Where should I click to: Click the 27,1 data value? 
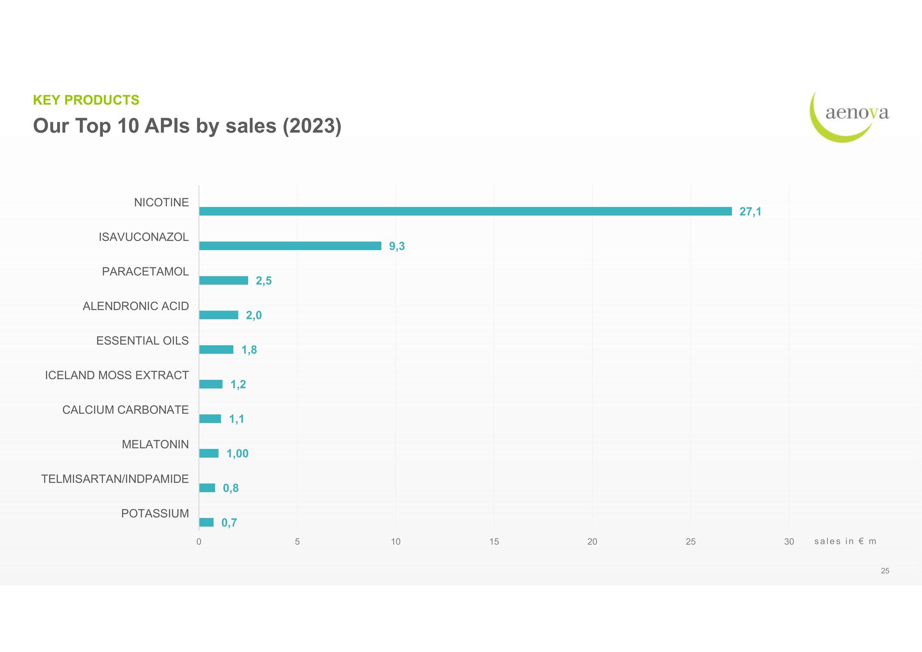(x=750, y=212)
